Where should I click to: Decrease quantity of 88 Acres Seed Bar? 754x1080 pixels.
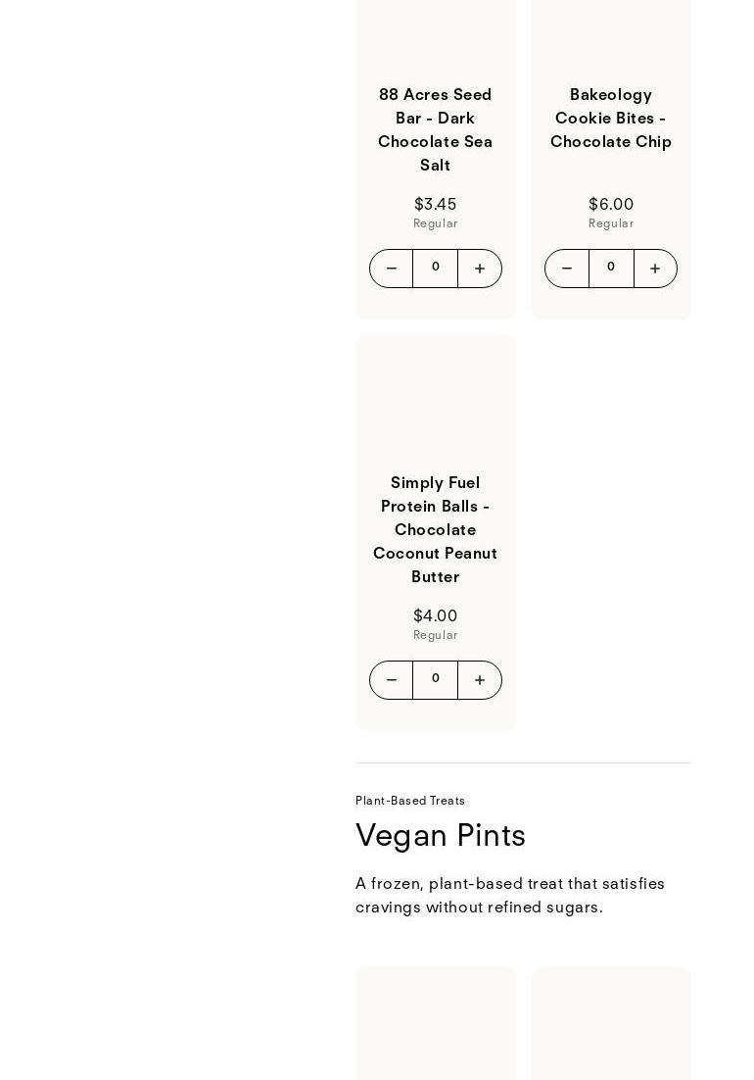(x=392, y=269)
